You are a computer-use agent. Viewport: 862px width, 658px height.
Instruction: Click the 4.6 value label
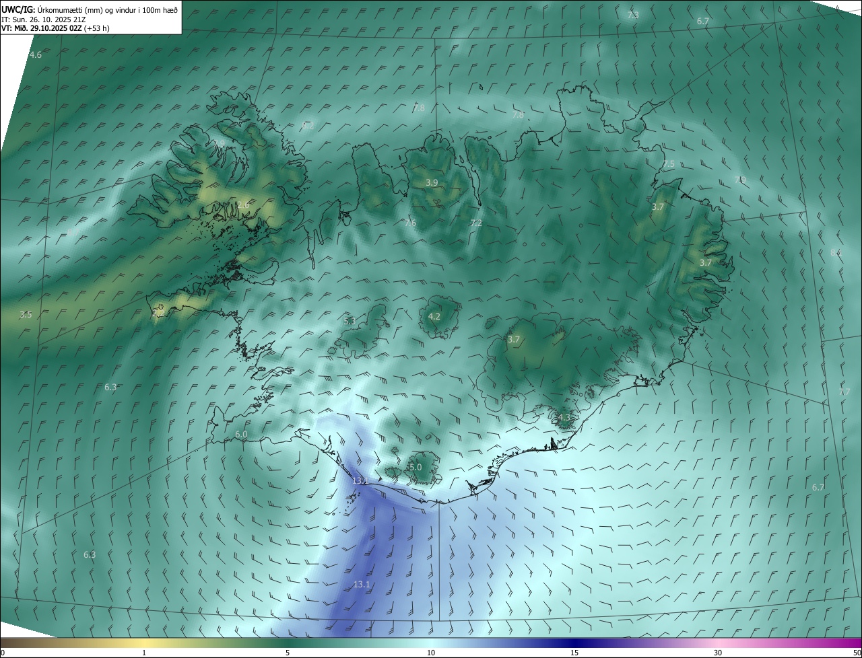pyautogui.click(x=36, y=54)
